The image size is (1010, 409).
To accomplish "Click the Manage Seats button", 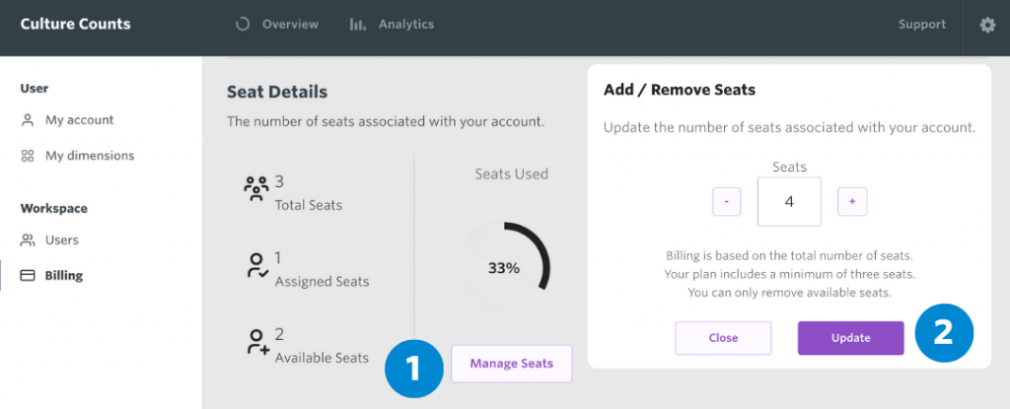I will 512,364.
